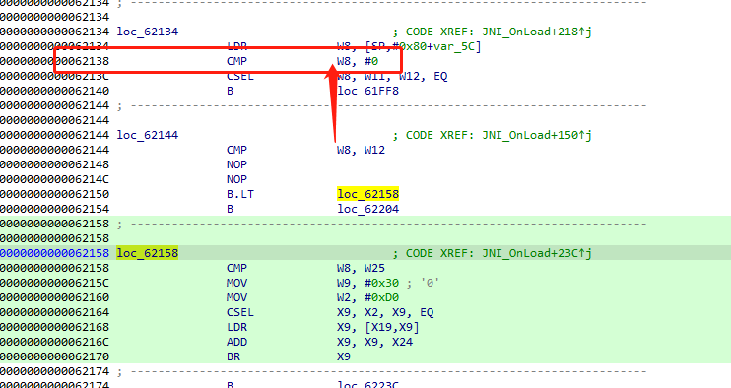Select the X9, [X19,X9] operand
The image size is (731, 388).
click(378, 328)
